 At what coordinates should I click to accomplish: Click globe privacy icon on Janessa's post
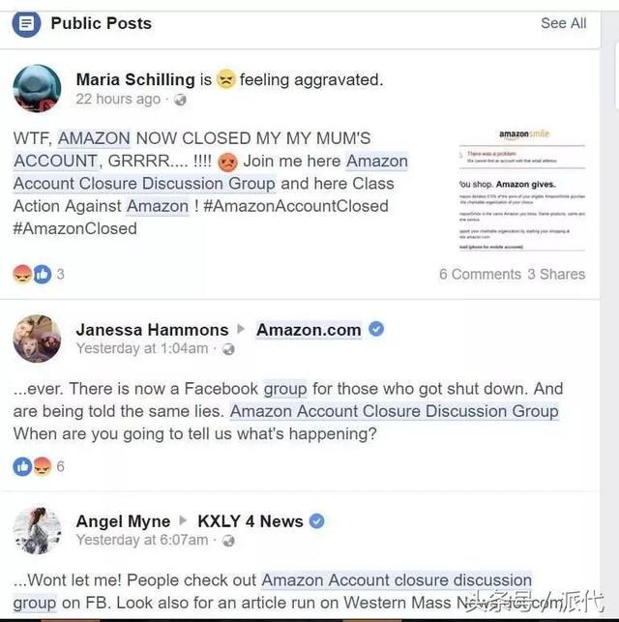point(228,349)
